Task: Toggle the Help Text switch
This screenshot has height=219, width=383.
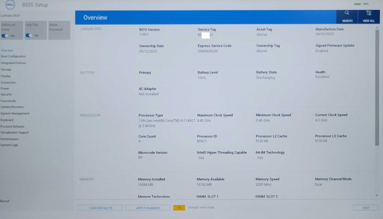Action: pos(29,35)
